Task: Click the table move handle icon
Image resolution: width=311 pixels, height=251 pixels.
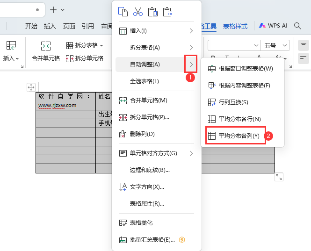Action: coord(31,87)
